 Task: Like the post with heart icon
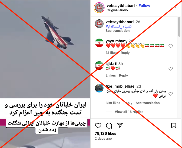(x=98, y=126)
